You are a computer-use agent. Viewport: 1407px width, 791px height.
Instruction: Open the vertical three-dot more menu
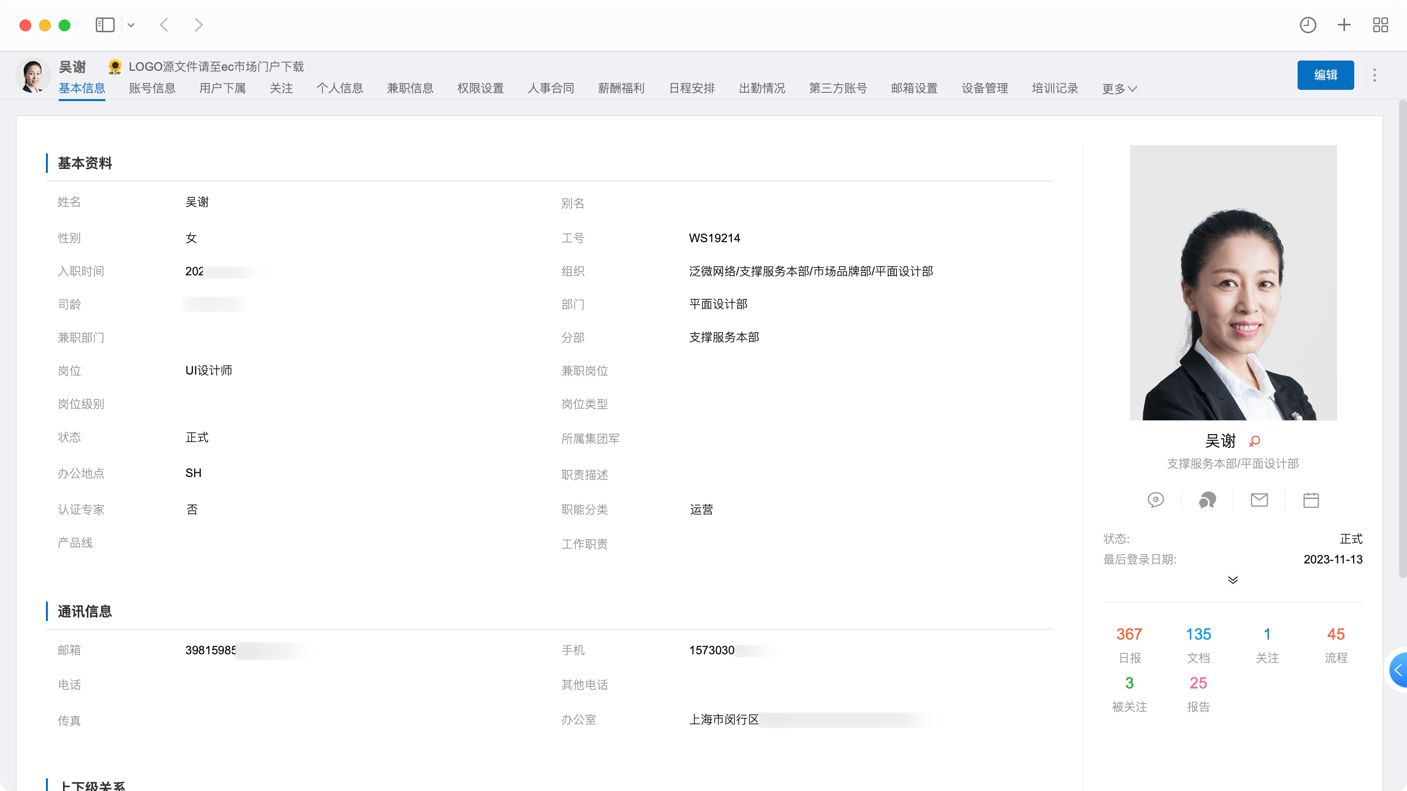point(1375,75)
